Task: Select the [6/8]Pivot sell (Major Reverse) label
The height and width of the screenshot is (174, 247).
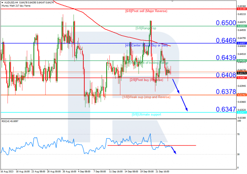Action: click(x=146, y=11)
